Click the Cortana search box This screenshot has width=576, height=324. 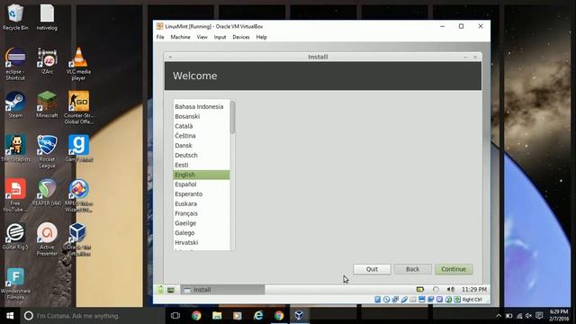[93, 316]
